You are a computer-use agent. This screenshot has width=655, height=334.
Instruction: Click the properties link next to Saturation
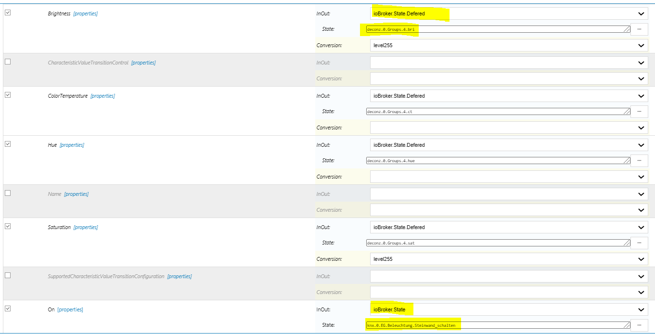(x=86, y=227)
